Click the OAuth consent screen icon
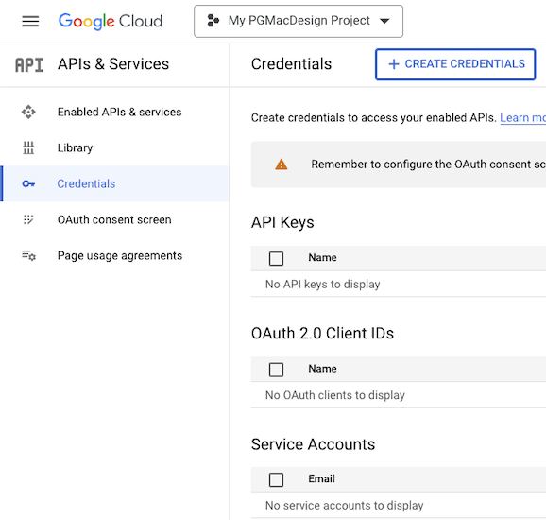Image resolution: width=546 pixels, height=520 pixels. click(x=28, y=219)
